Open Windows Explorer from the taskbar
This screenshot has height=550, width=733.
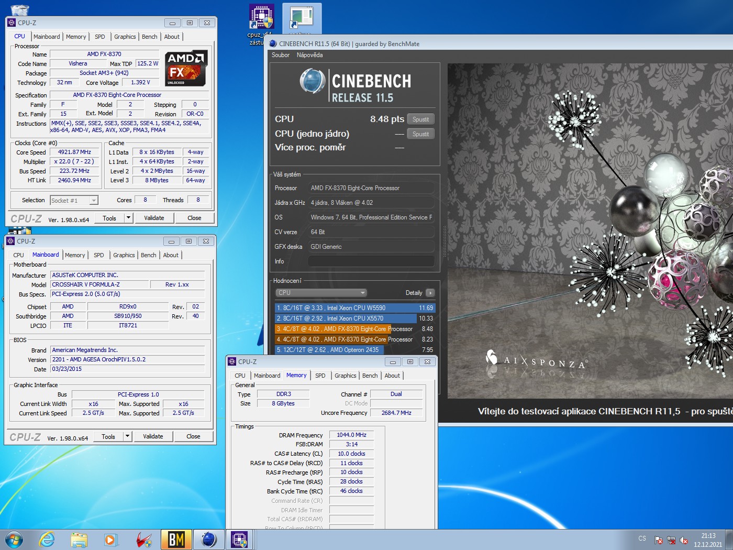[x=79, y=540]
